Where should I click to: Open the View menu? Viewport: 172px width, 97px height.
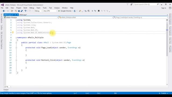(x=12, y=8)
